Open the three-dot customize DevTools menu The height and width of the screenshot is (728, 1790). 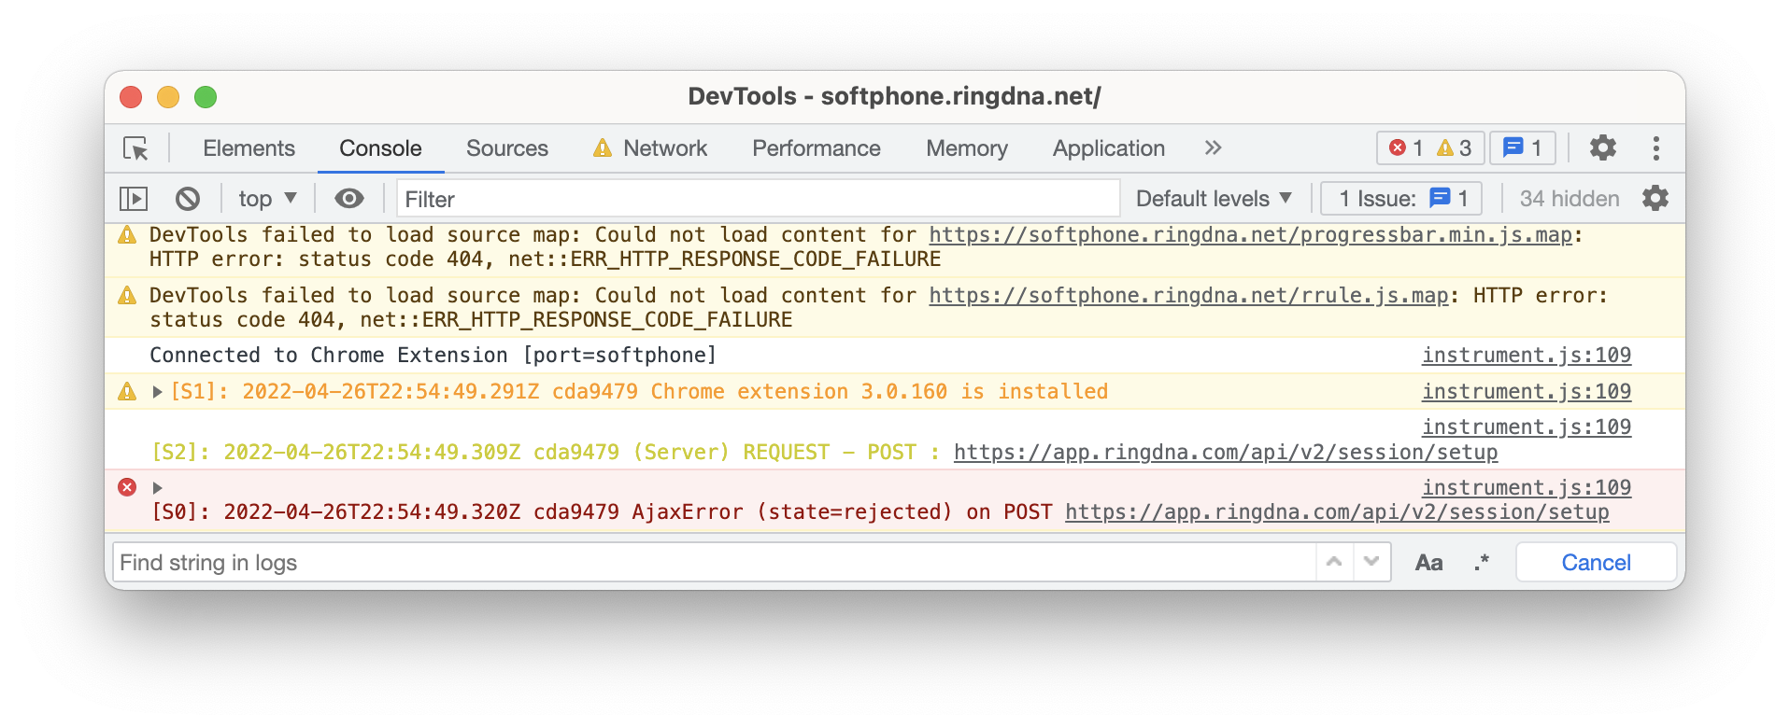(x=1655, y=148)
